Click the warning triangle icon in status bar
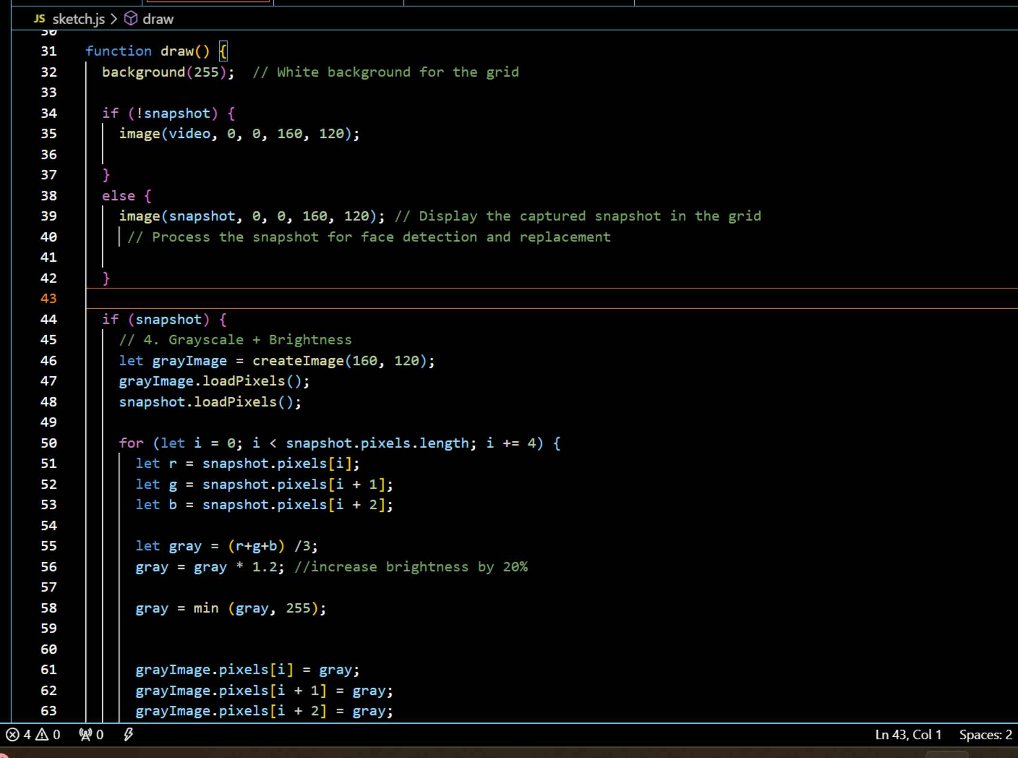The width and height of the screenshot is (1018, 758). (42, 734)
